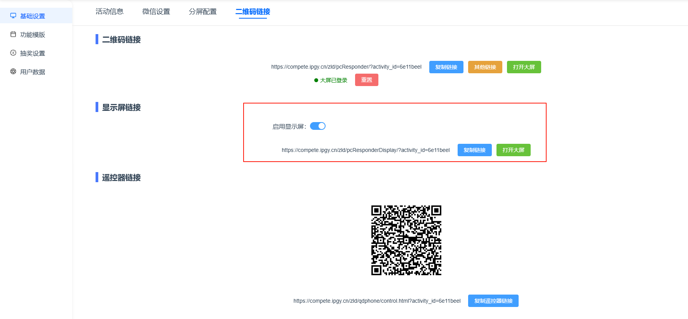Select the 二维码链接 tab
Image resolution: width=688 pixels, height=319 pixels.
253,12
